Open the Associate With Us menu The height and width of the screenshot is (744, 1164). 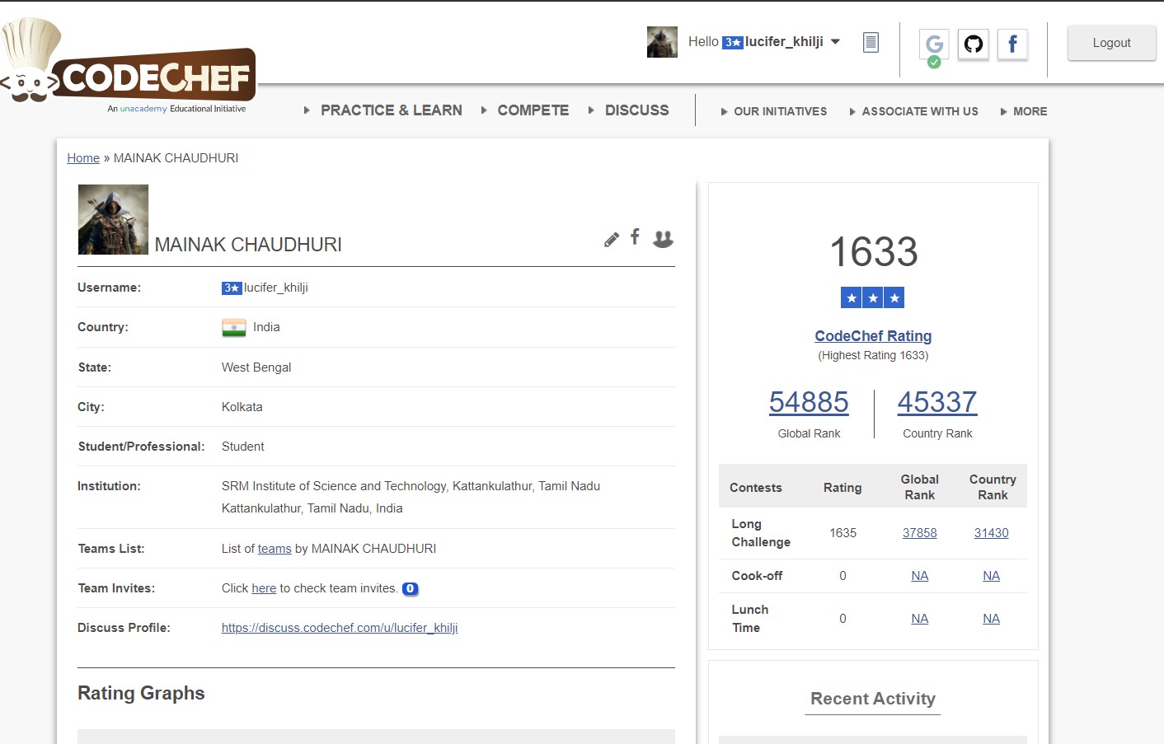(x=919, y=111)
